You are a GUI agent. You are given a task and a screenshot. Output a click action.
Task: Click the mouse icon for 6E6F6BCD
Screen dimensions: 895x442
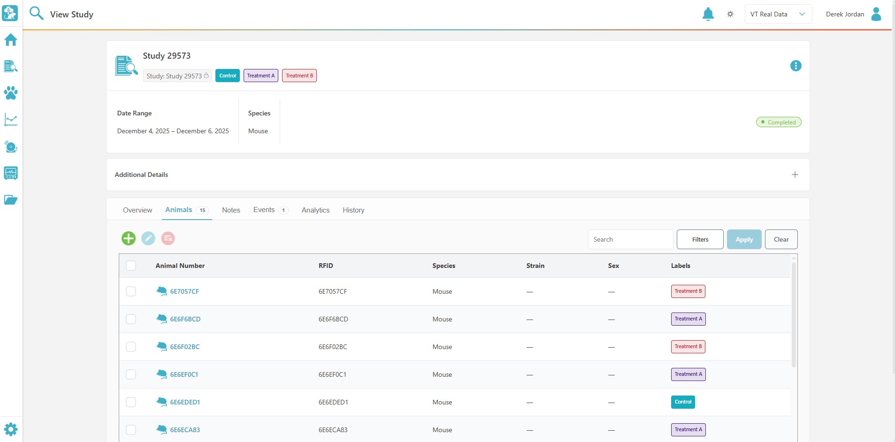point(161,319)
